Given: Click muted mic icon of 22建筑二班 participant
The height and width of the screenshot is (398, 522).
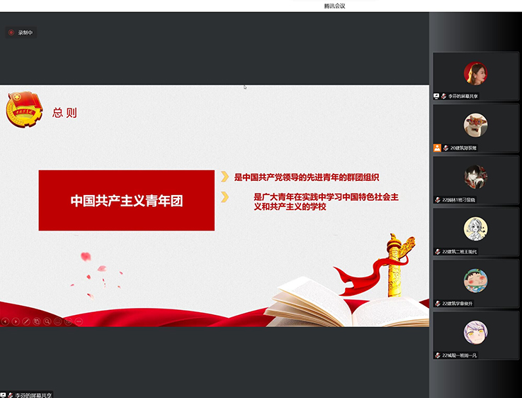Looking at the screenshot, I should 438,251.
